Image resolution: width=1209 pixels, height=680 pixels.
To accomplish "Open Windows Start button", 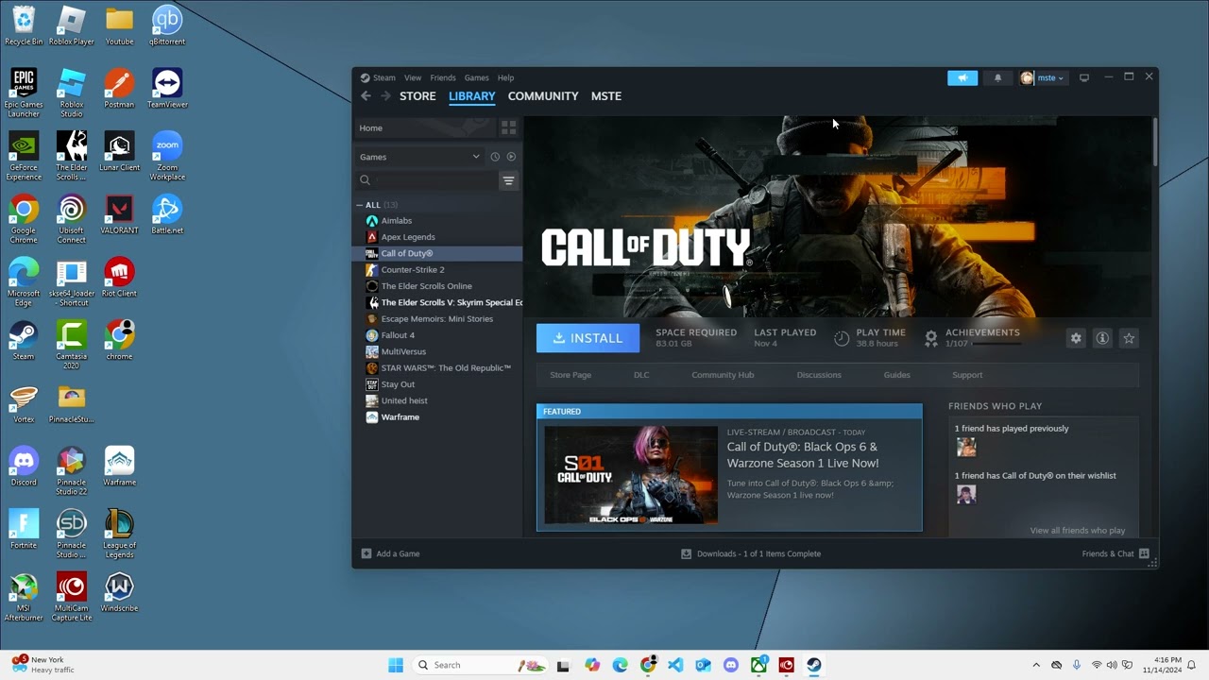I will pos(396,665).
